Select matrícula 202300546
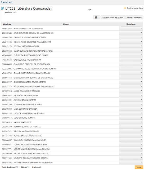 (x=7, y=33)
